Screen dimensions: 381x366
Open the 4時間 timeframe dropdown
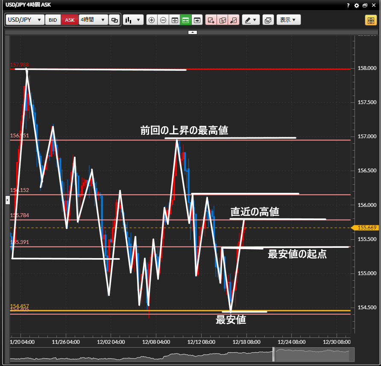coord(94,20)
